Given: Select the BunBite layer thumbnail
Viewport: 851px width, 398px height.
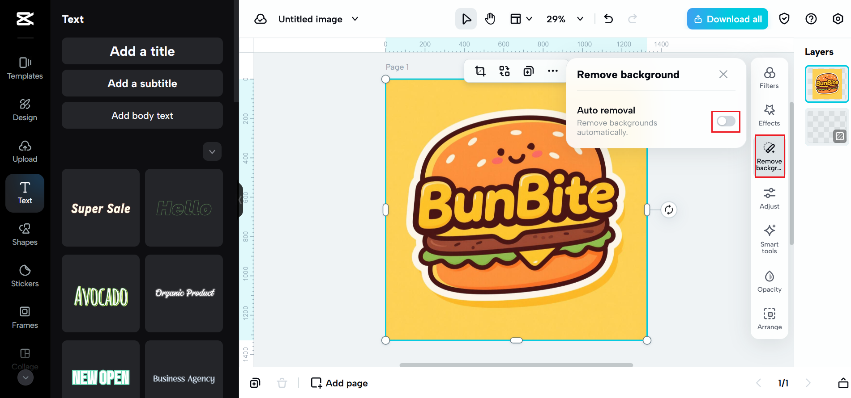Looking at the screenshot, I should 826,84.
